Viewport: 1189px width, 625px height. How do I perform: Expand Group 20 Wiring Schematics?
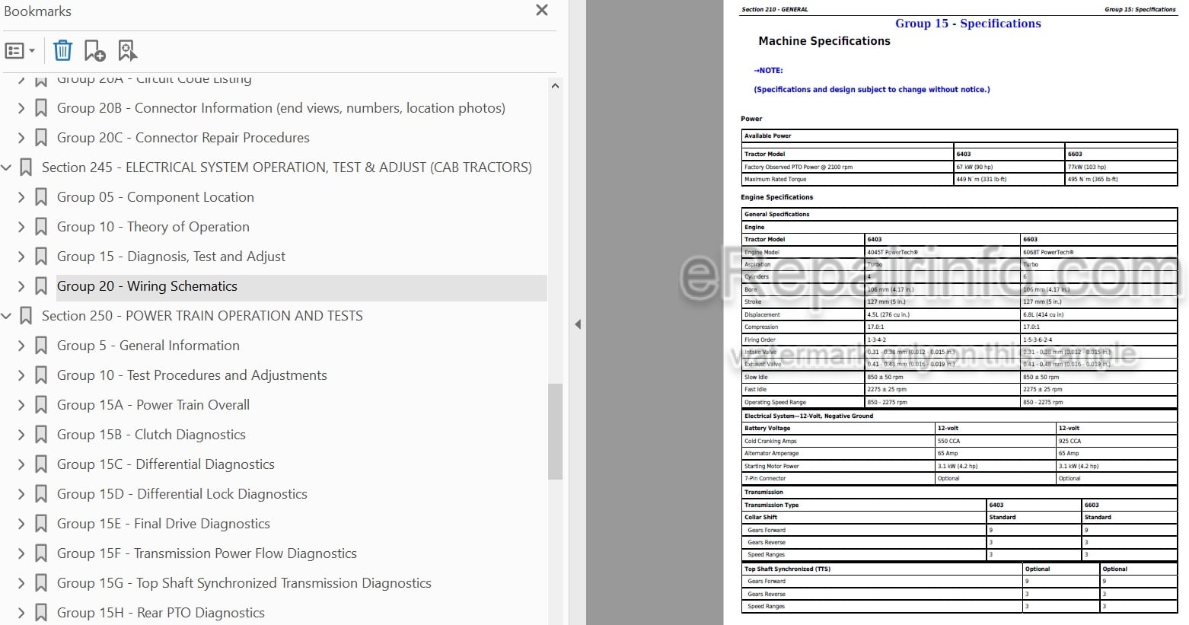coord(21,286)
